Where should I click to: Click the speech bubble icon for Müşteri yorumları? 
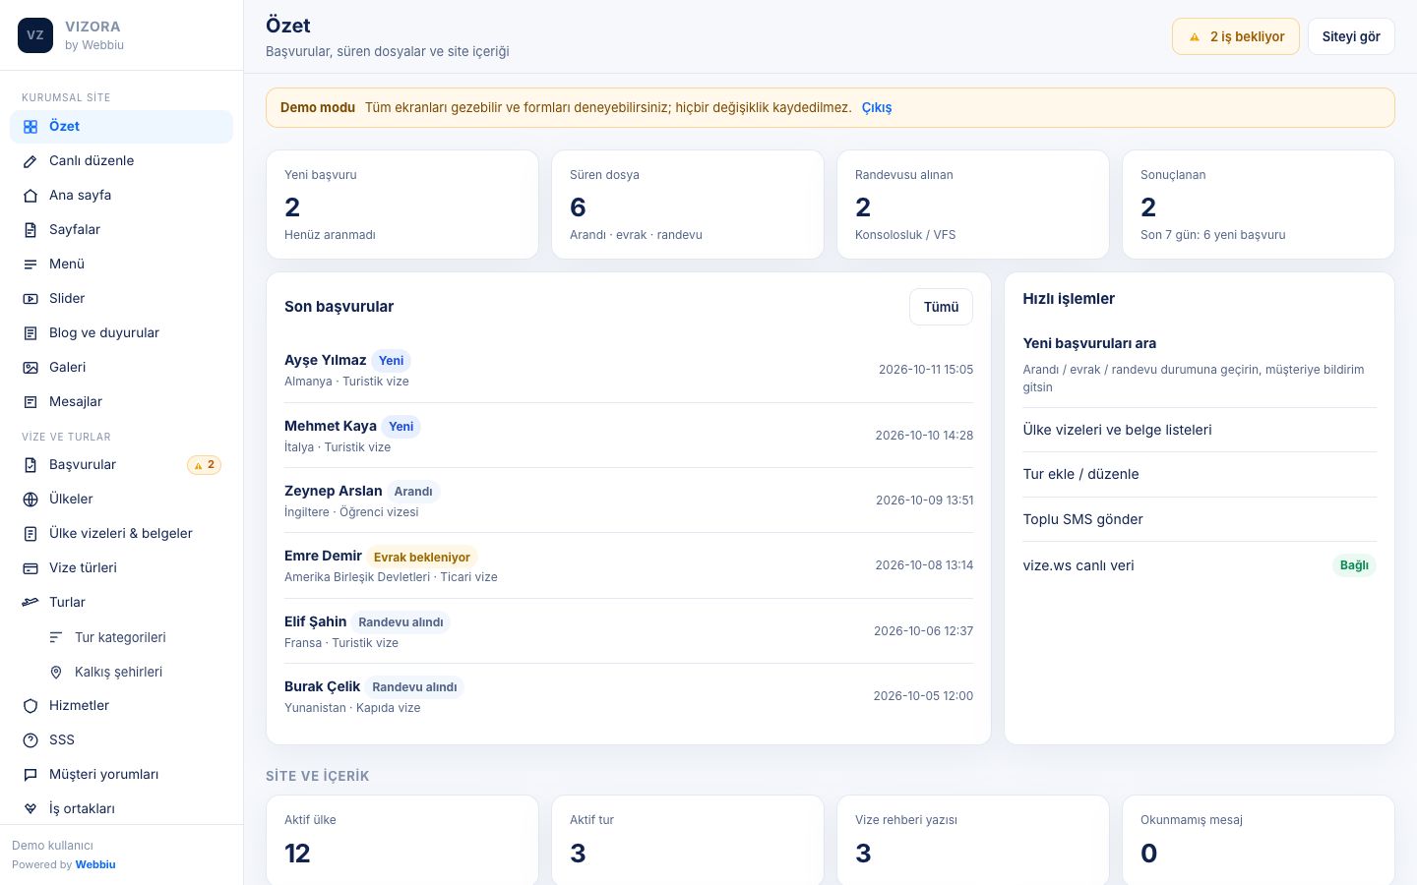tap(31, 775)
